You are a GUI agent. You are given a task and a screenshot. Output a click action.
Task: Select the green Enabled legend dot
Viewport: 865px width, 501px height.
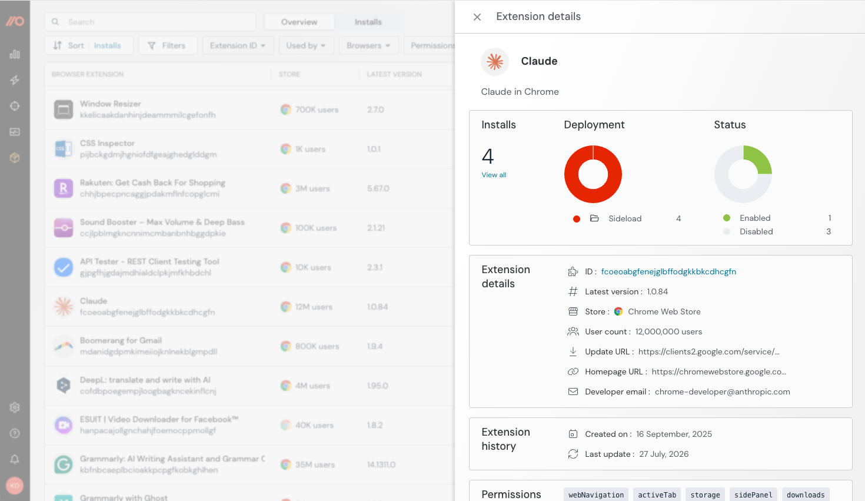(727, 218)
